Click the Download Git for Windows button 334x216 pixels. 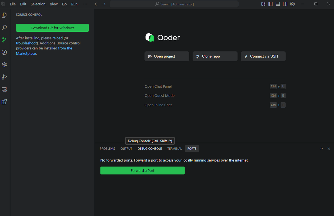[52, 28]
